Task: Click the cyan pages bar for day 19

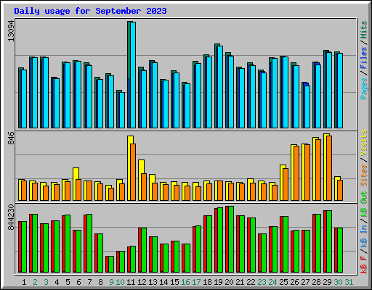Action: pos(220,87)
